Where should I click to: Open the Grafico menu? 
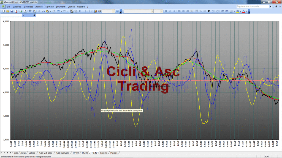(x=71, y=7)
